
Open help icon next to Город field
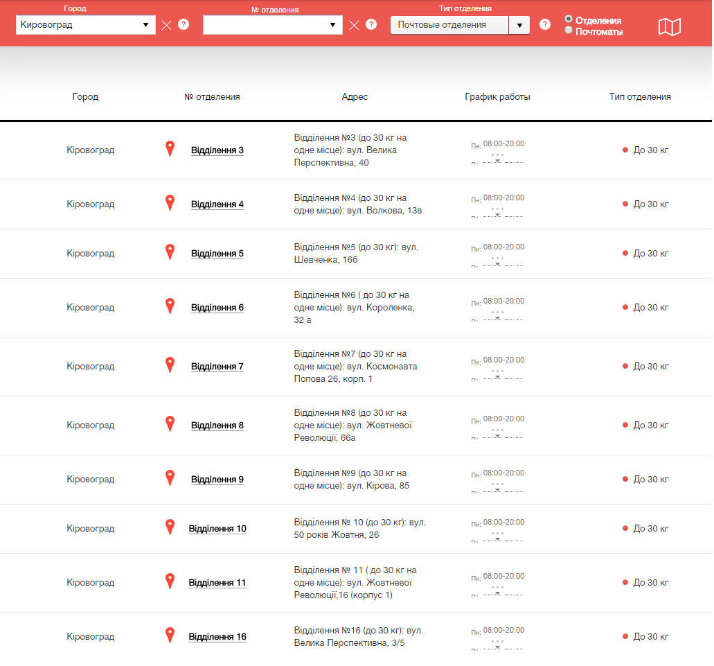[184, 25]
